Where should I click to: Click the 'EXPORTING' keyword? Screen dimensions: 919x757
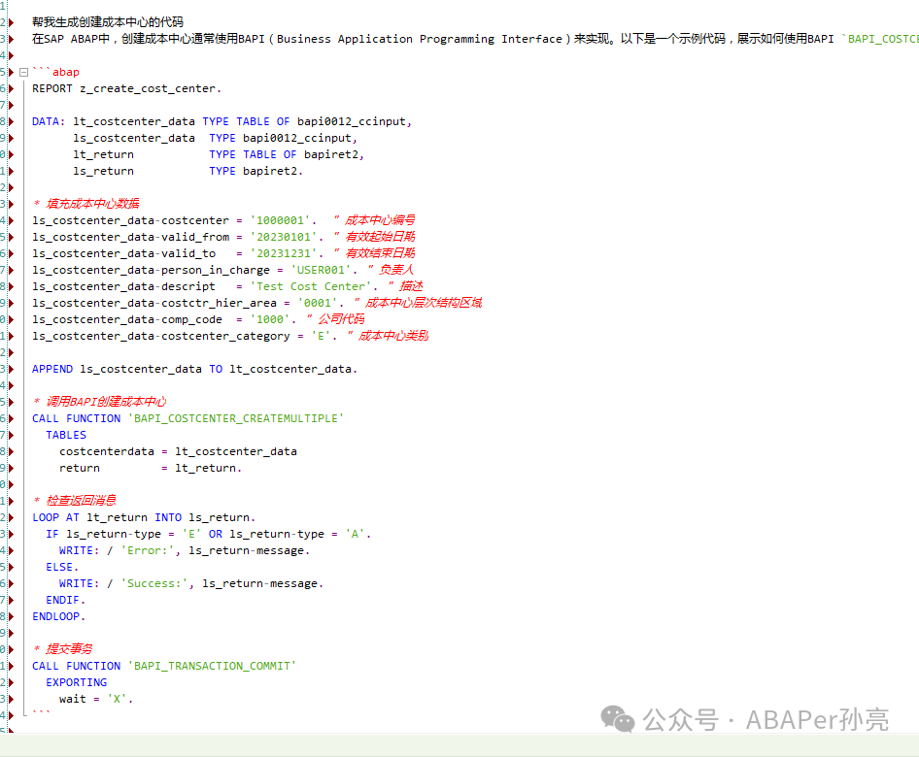click(x=76, y=682)
